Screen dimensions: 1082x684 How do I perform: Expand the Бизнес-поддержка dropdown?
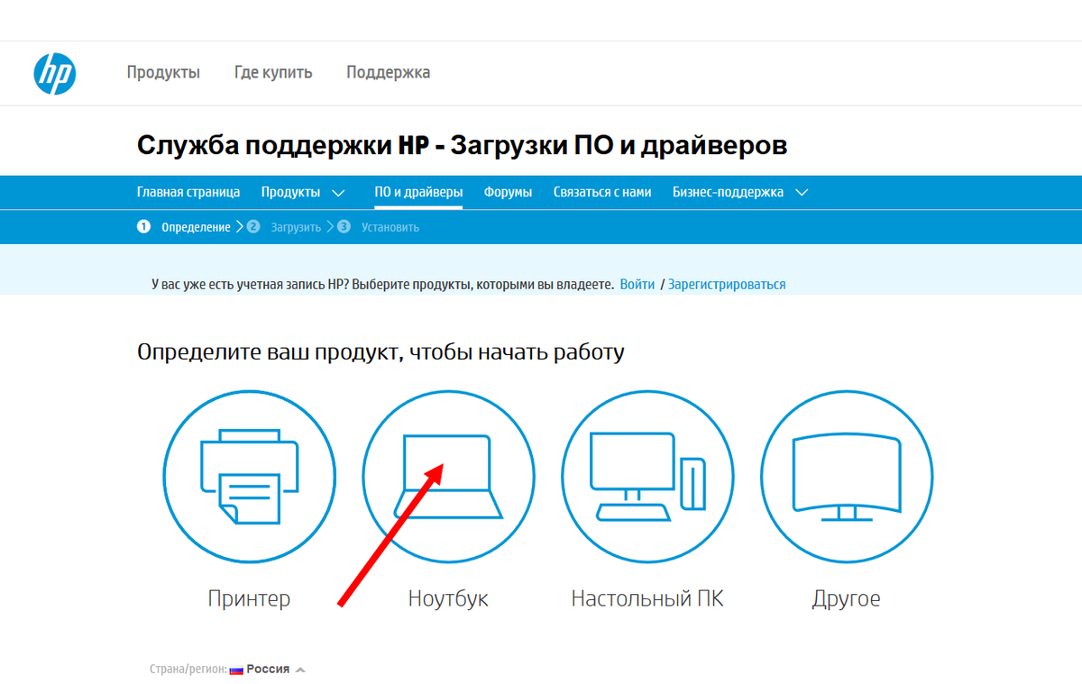coord(740,192)
